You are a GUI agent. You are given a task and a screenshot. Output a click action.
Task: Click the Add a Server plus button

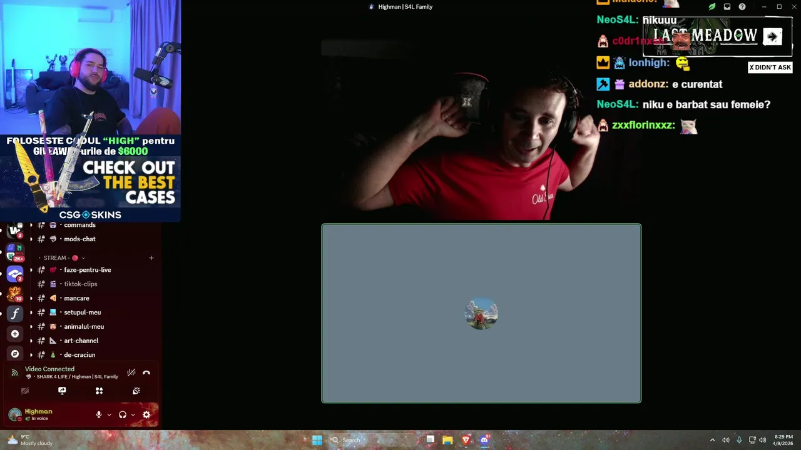coord(15,334)
